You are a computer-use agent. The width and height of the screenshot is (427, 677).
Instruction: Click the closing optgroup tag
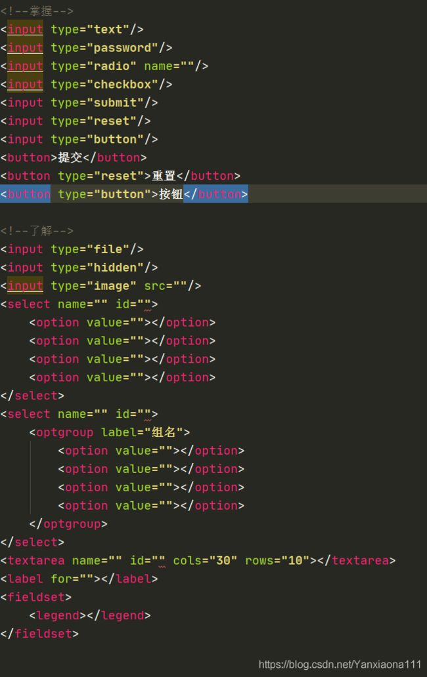pos(68,523)
